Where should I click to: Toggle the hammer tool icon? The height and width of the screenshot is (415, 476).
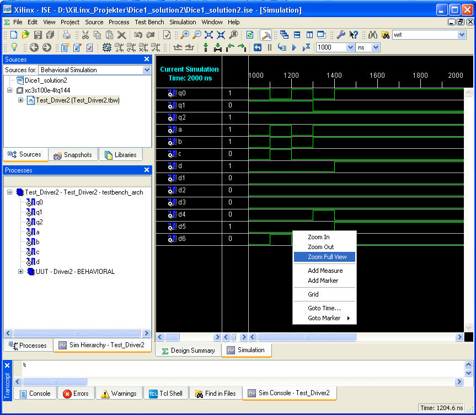pos(266,35)
